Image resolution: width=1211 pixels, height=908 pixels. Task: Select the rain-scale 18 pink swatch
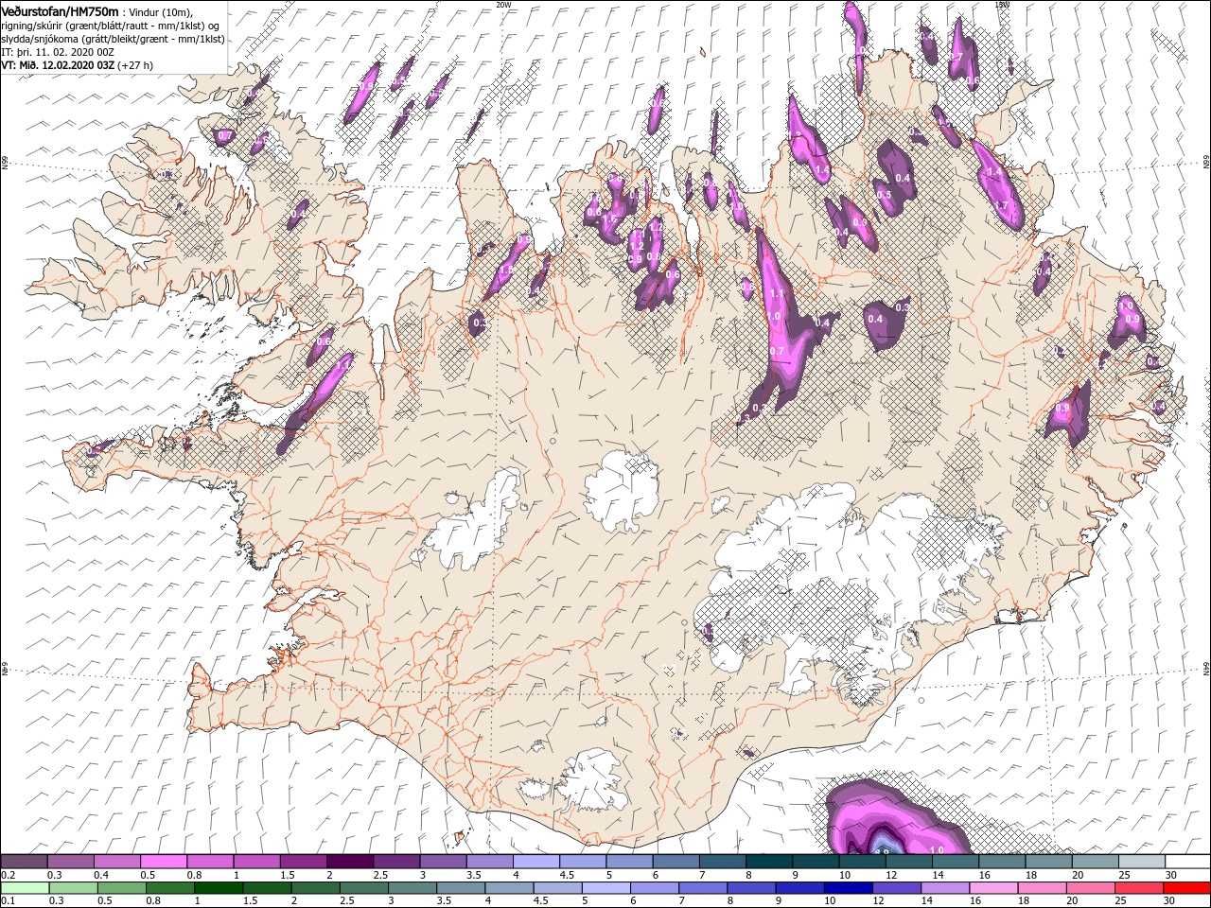coord(1042,887)
